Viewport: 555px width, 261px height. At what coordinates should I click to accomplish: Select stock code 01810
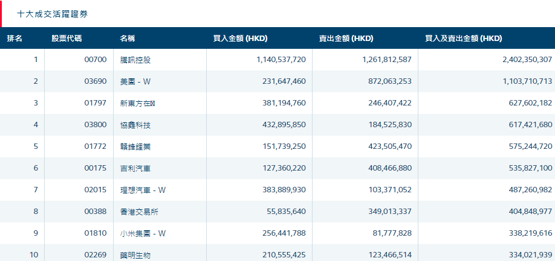coord(96,233)
